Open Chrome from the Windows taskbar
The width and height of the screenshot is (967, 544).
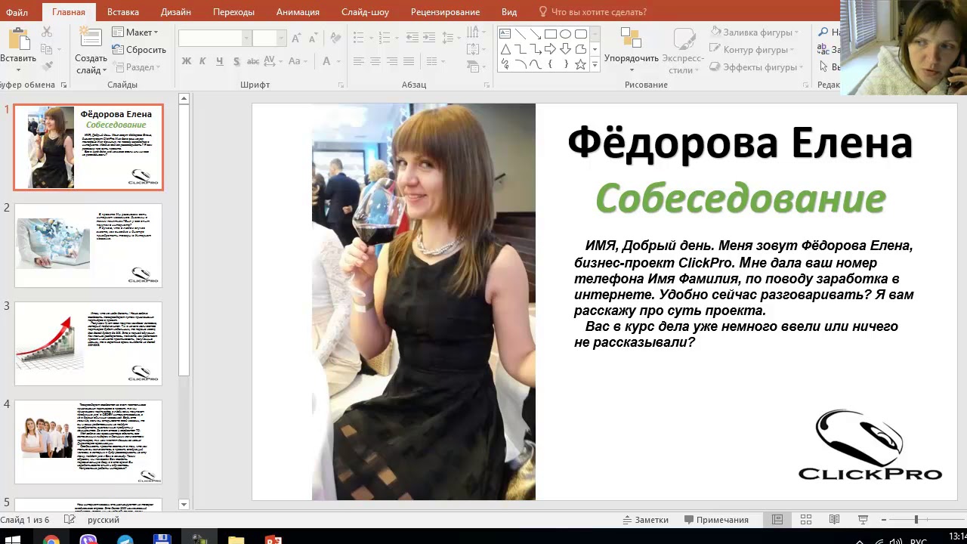(x=51, y=539)
